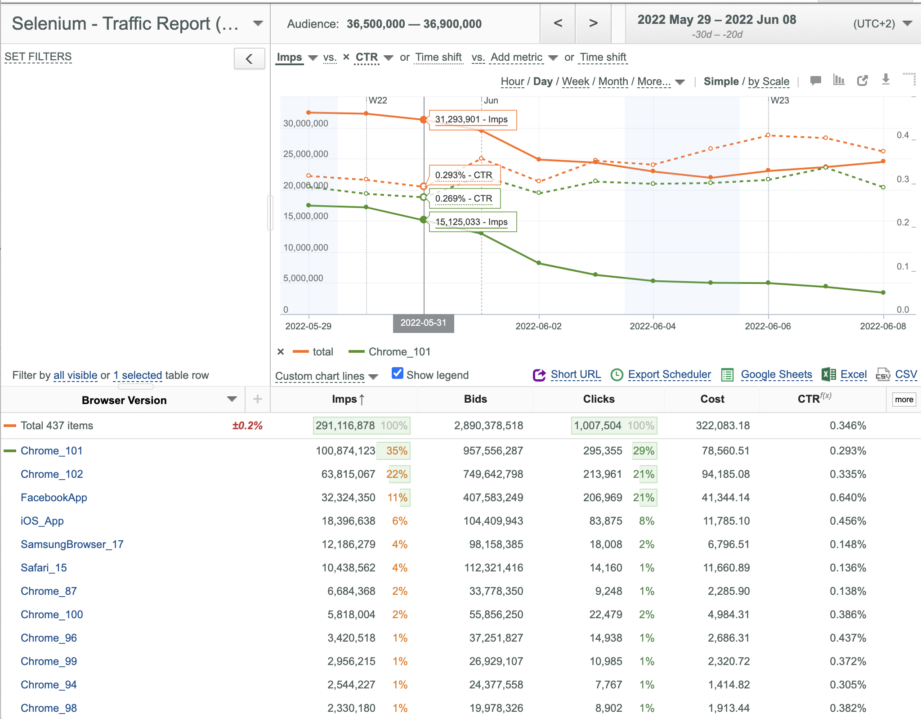Uncheck the Show legend checkbox
The height and width of the screenshot is (719, 921).
(398, 373)
